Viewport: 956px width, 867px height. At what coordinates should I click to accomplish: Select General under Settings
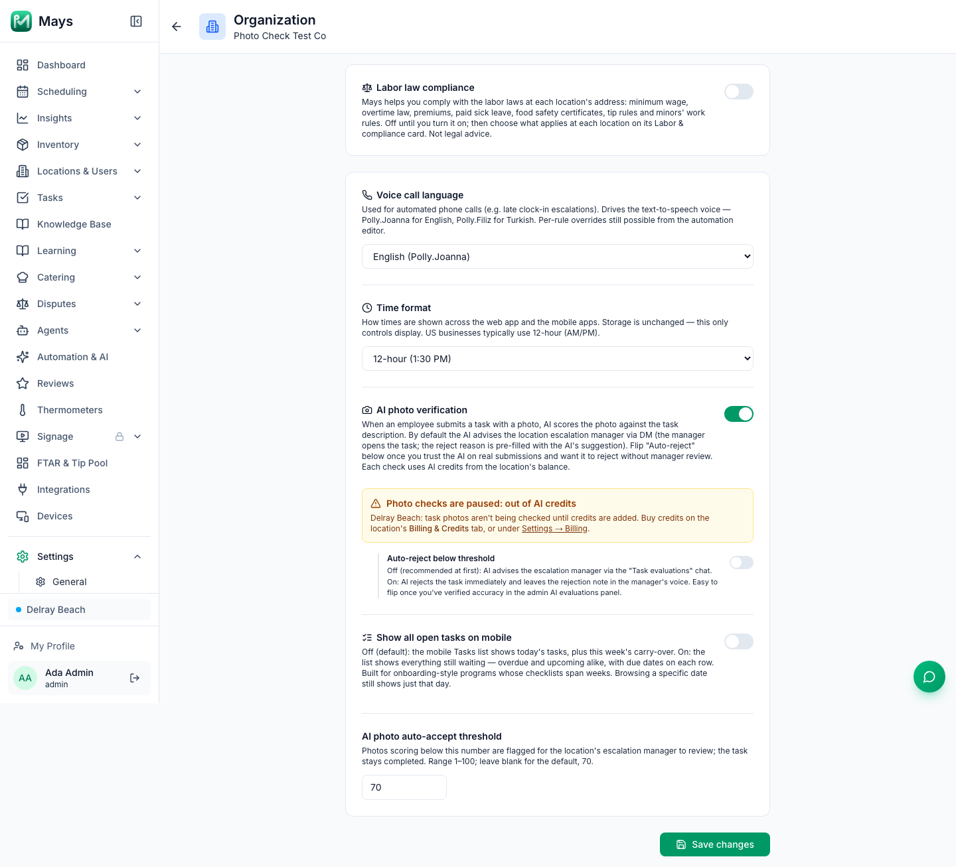[90, 582]
